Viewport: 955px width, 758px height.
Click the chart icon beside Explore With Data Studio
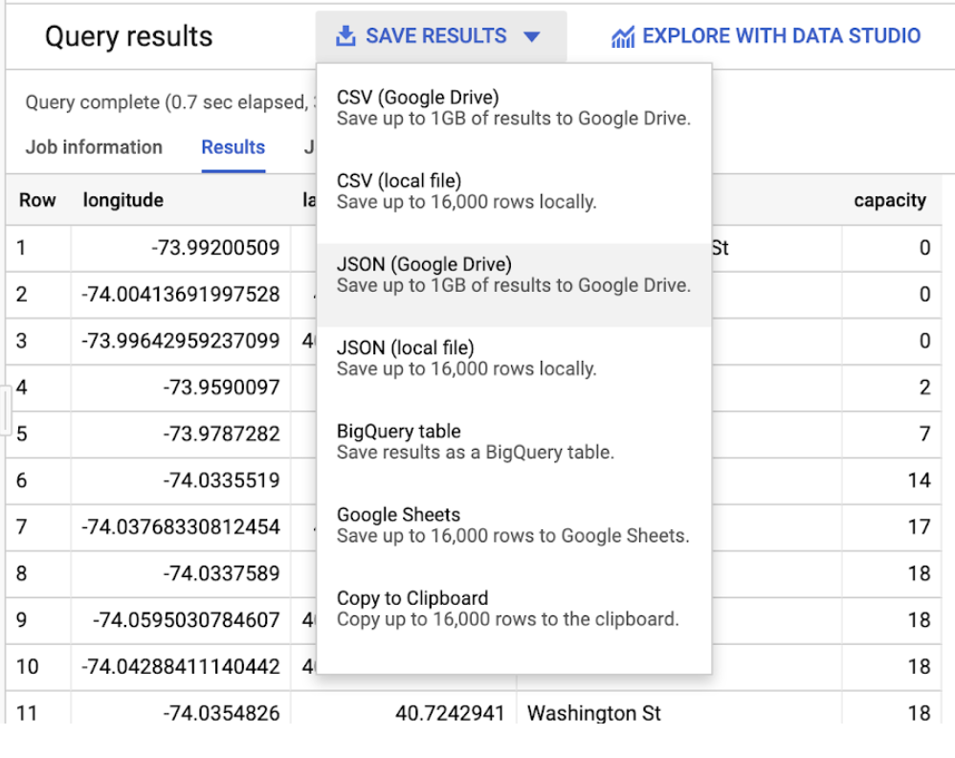[625, 35]
